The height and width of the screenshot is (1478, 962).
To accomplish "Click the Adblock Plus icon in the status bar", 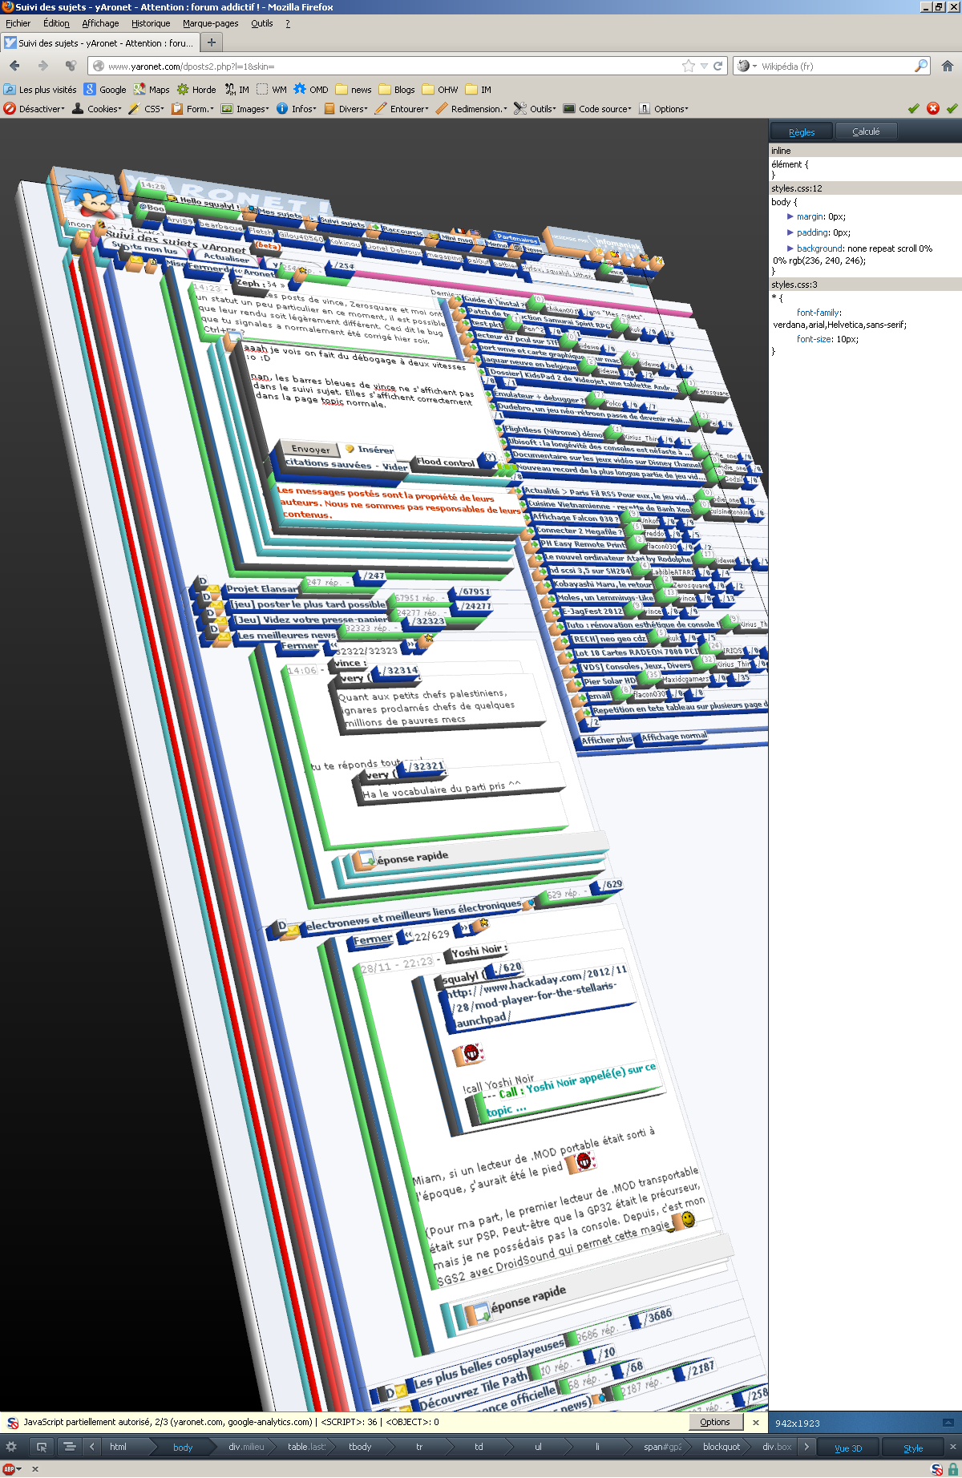I will tap(10, 1469).
